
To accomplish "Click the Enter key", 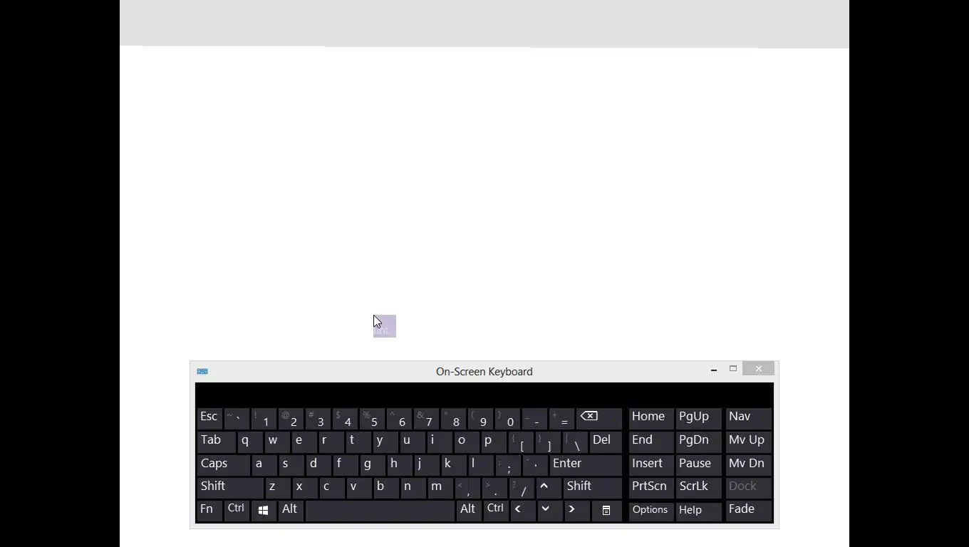I will point(586,464).
